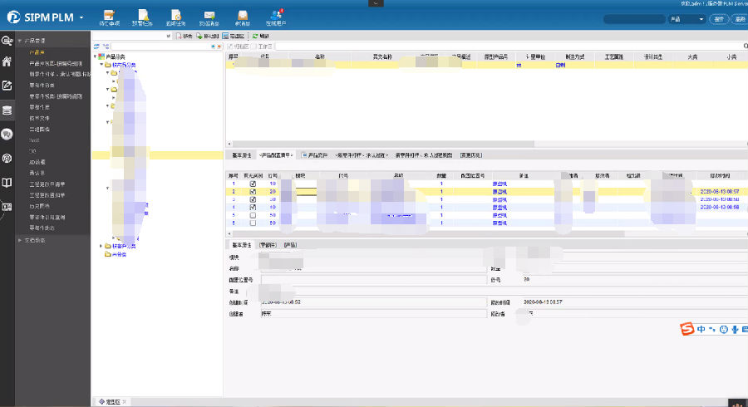Switch to the 基本属性 tab above table
This screenshot has width=748, height=407.
pyautogui.click(x=241, y=154)
